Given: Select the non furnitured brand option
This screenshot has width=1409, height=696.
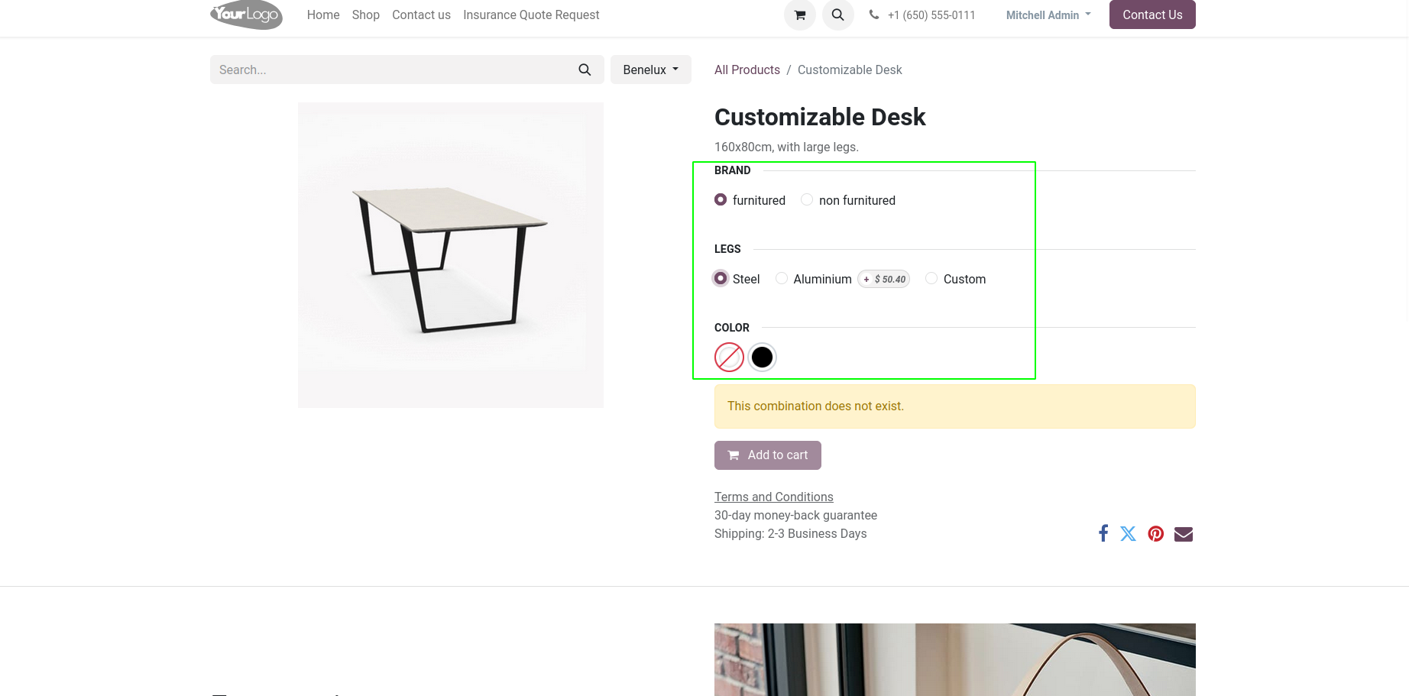Looking at the screenshot, I should [807, 200].
